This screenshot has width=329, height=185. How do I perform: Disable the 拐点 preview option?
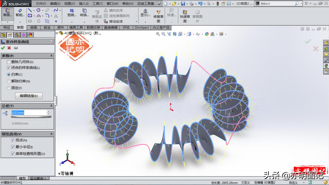point(13,140)
